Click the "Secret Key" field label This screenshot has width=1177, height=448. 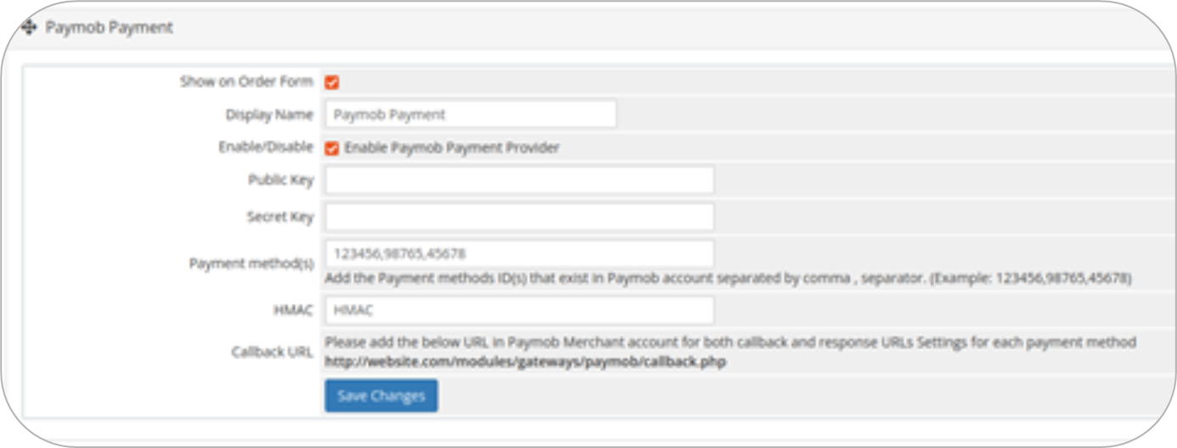pyautogui.click(x=280, y=217)
